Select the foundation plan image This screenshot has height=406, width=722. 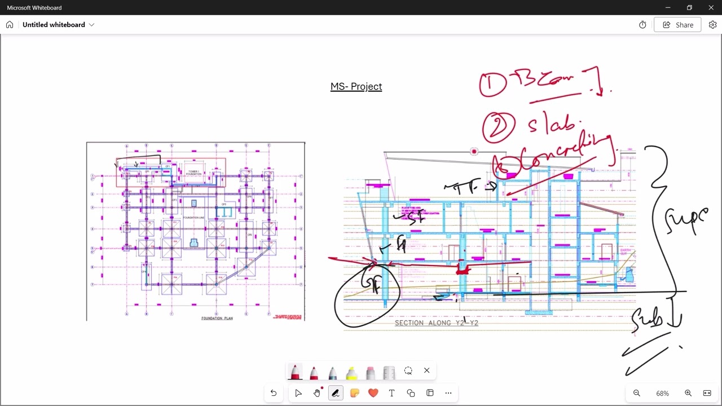tap(196, 232)
